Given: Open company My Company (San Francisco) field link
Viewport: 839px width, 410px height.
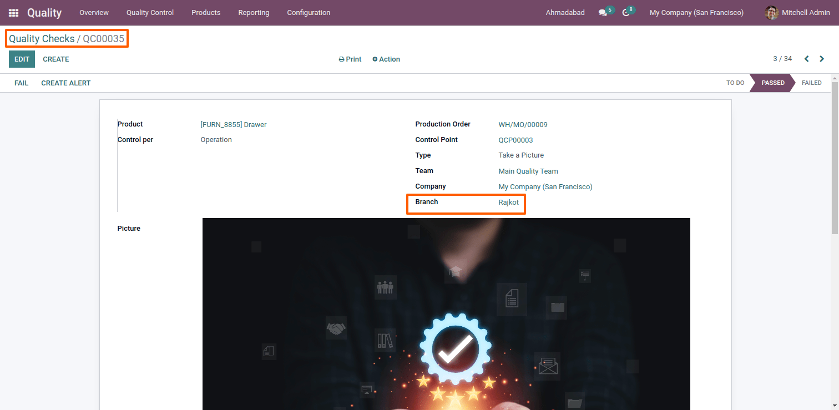Looking at the screenshot, I should tap(545, 187).
